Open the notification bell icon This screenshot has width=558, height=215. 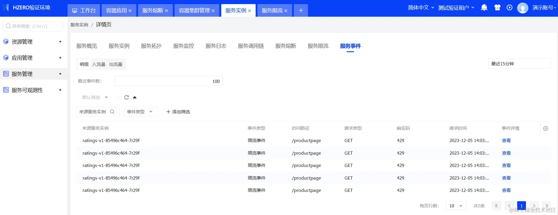pyautogui.click(x=484, y=8)
